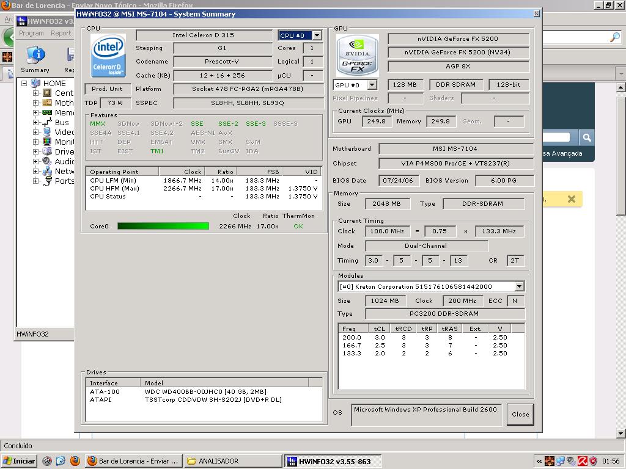Open the Report menu
The image size is (626, 469).
tap(61, 33)
